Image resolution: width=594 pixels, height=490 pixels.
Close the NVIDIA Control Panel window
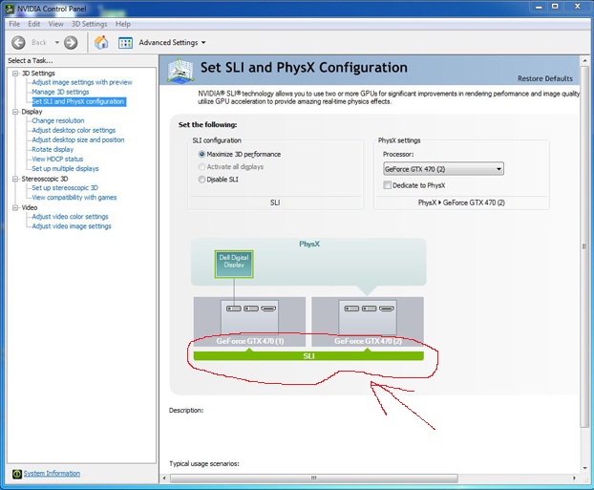point(578,7)
